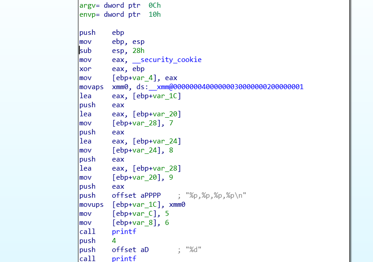
Task: Click mov [ebp+var_8], 6 instruction
Action: coord(124,223)
